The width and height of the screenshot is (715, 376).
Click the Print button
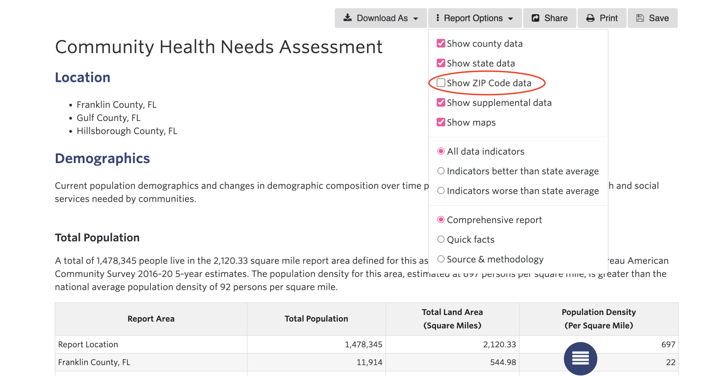[602, 17]
